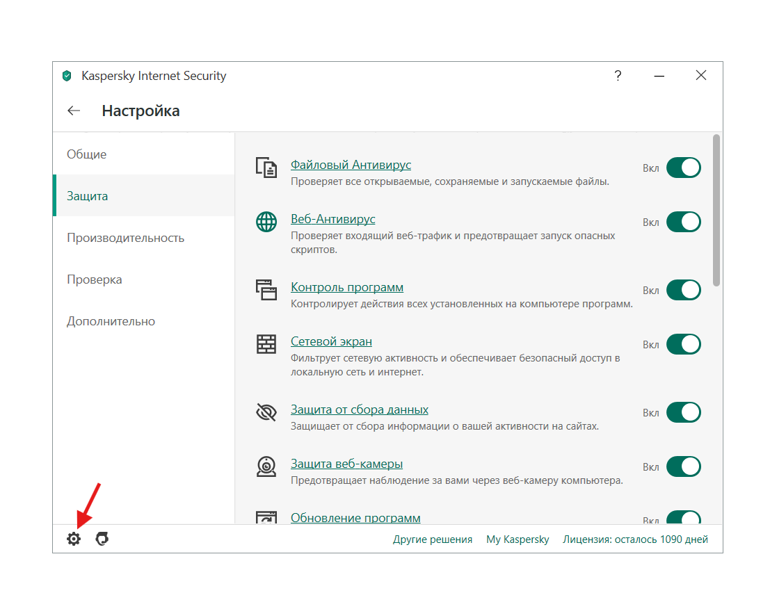
Task: Open the Производительность section
Action: [143, 238]
